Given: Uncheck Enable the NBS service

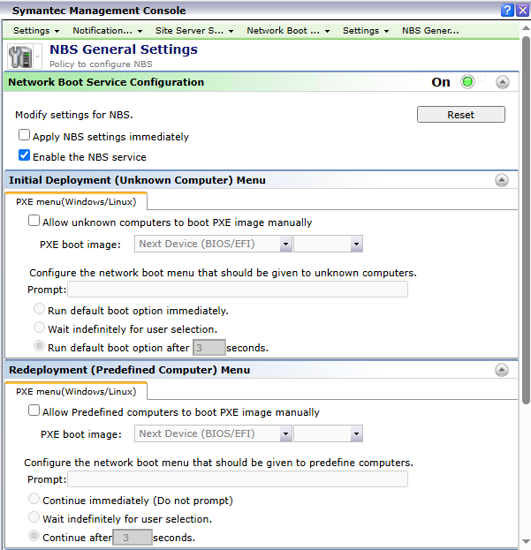Looking at the screenshot, I should point(25,156).
